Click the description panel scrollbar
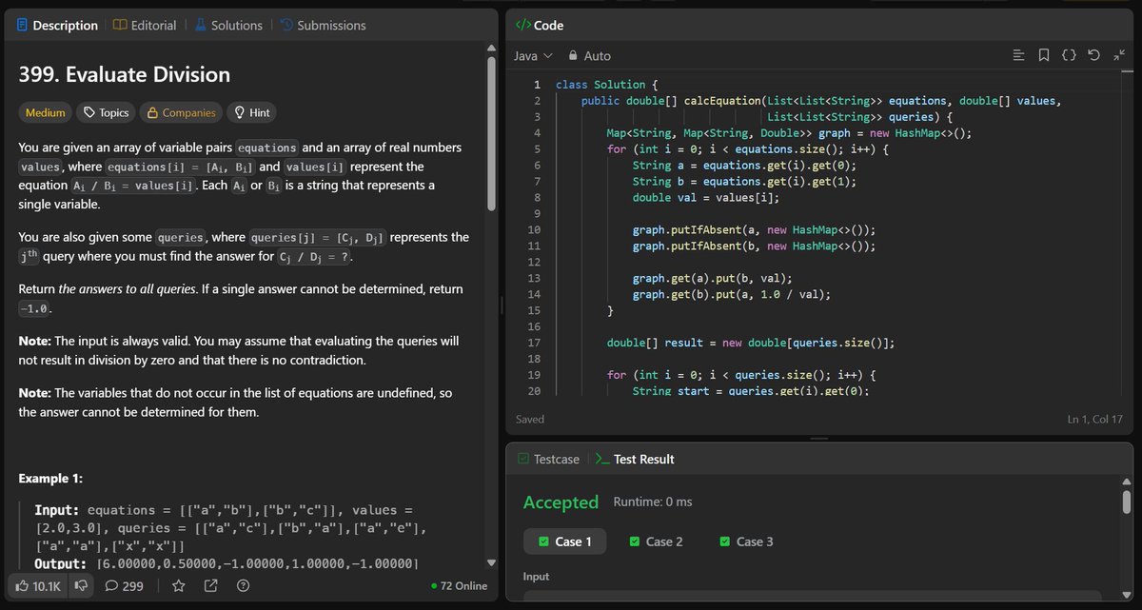The image size is (1142, 610). pyautogui.click(x=492, y=133)
